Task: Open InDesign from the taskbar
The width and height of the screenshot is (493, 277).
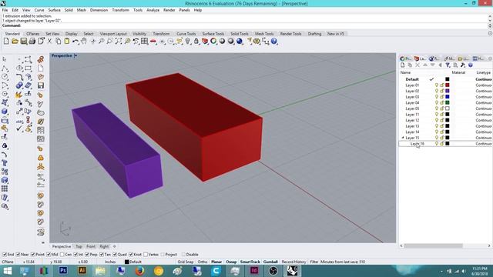Action: (254, 270)
